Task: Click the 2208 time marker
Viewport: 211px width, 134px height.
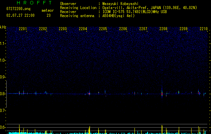Action: [x=163, y=28]
